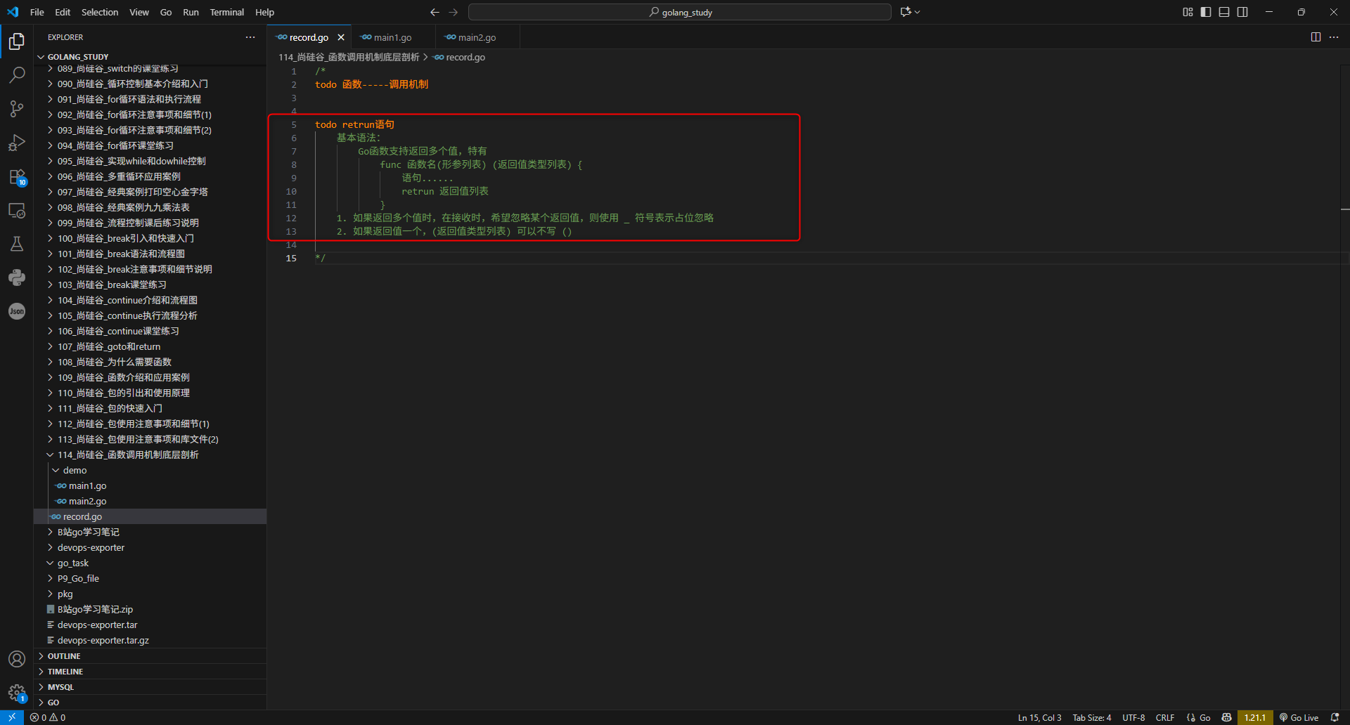
Task: Click the record.go breadcrumb item
Action: [x=460, y=57]
